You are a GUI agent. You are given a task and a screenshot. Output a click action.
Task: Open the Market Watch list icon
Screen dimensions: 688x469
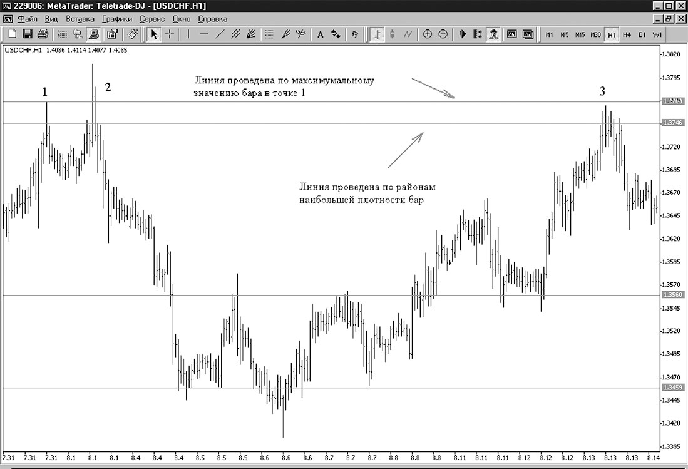63,34
